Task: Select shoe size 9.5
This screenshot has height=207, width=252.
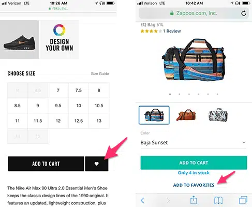Action: pyautogui.click(x=58, y=106)
